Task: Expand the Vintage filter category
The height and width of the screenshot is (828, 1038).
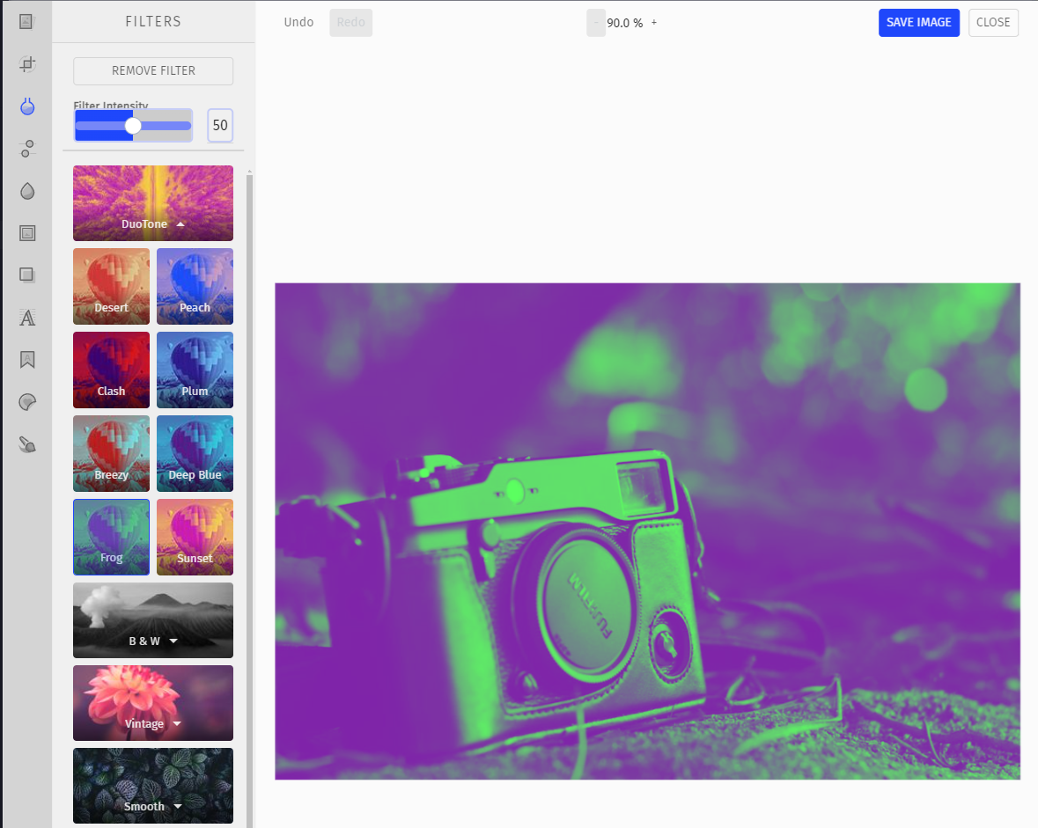Action: (x=153, y=703)
